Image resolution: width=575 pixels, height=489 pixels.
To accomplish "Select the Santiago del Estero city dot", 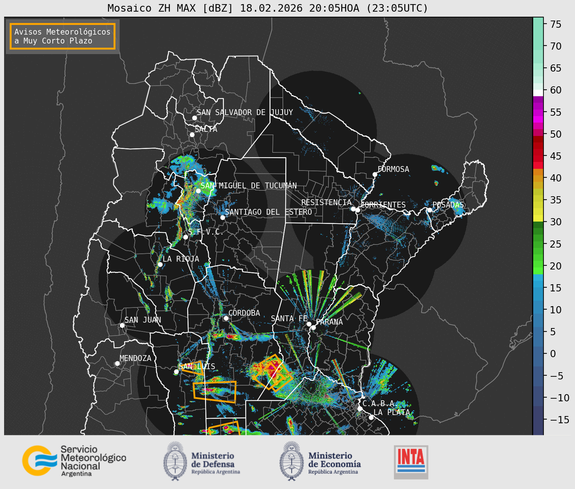I will click(x=223, y=217).
